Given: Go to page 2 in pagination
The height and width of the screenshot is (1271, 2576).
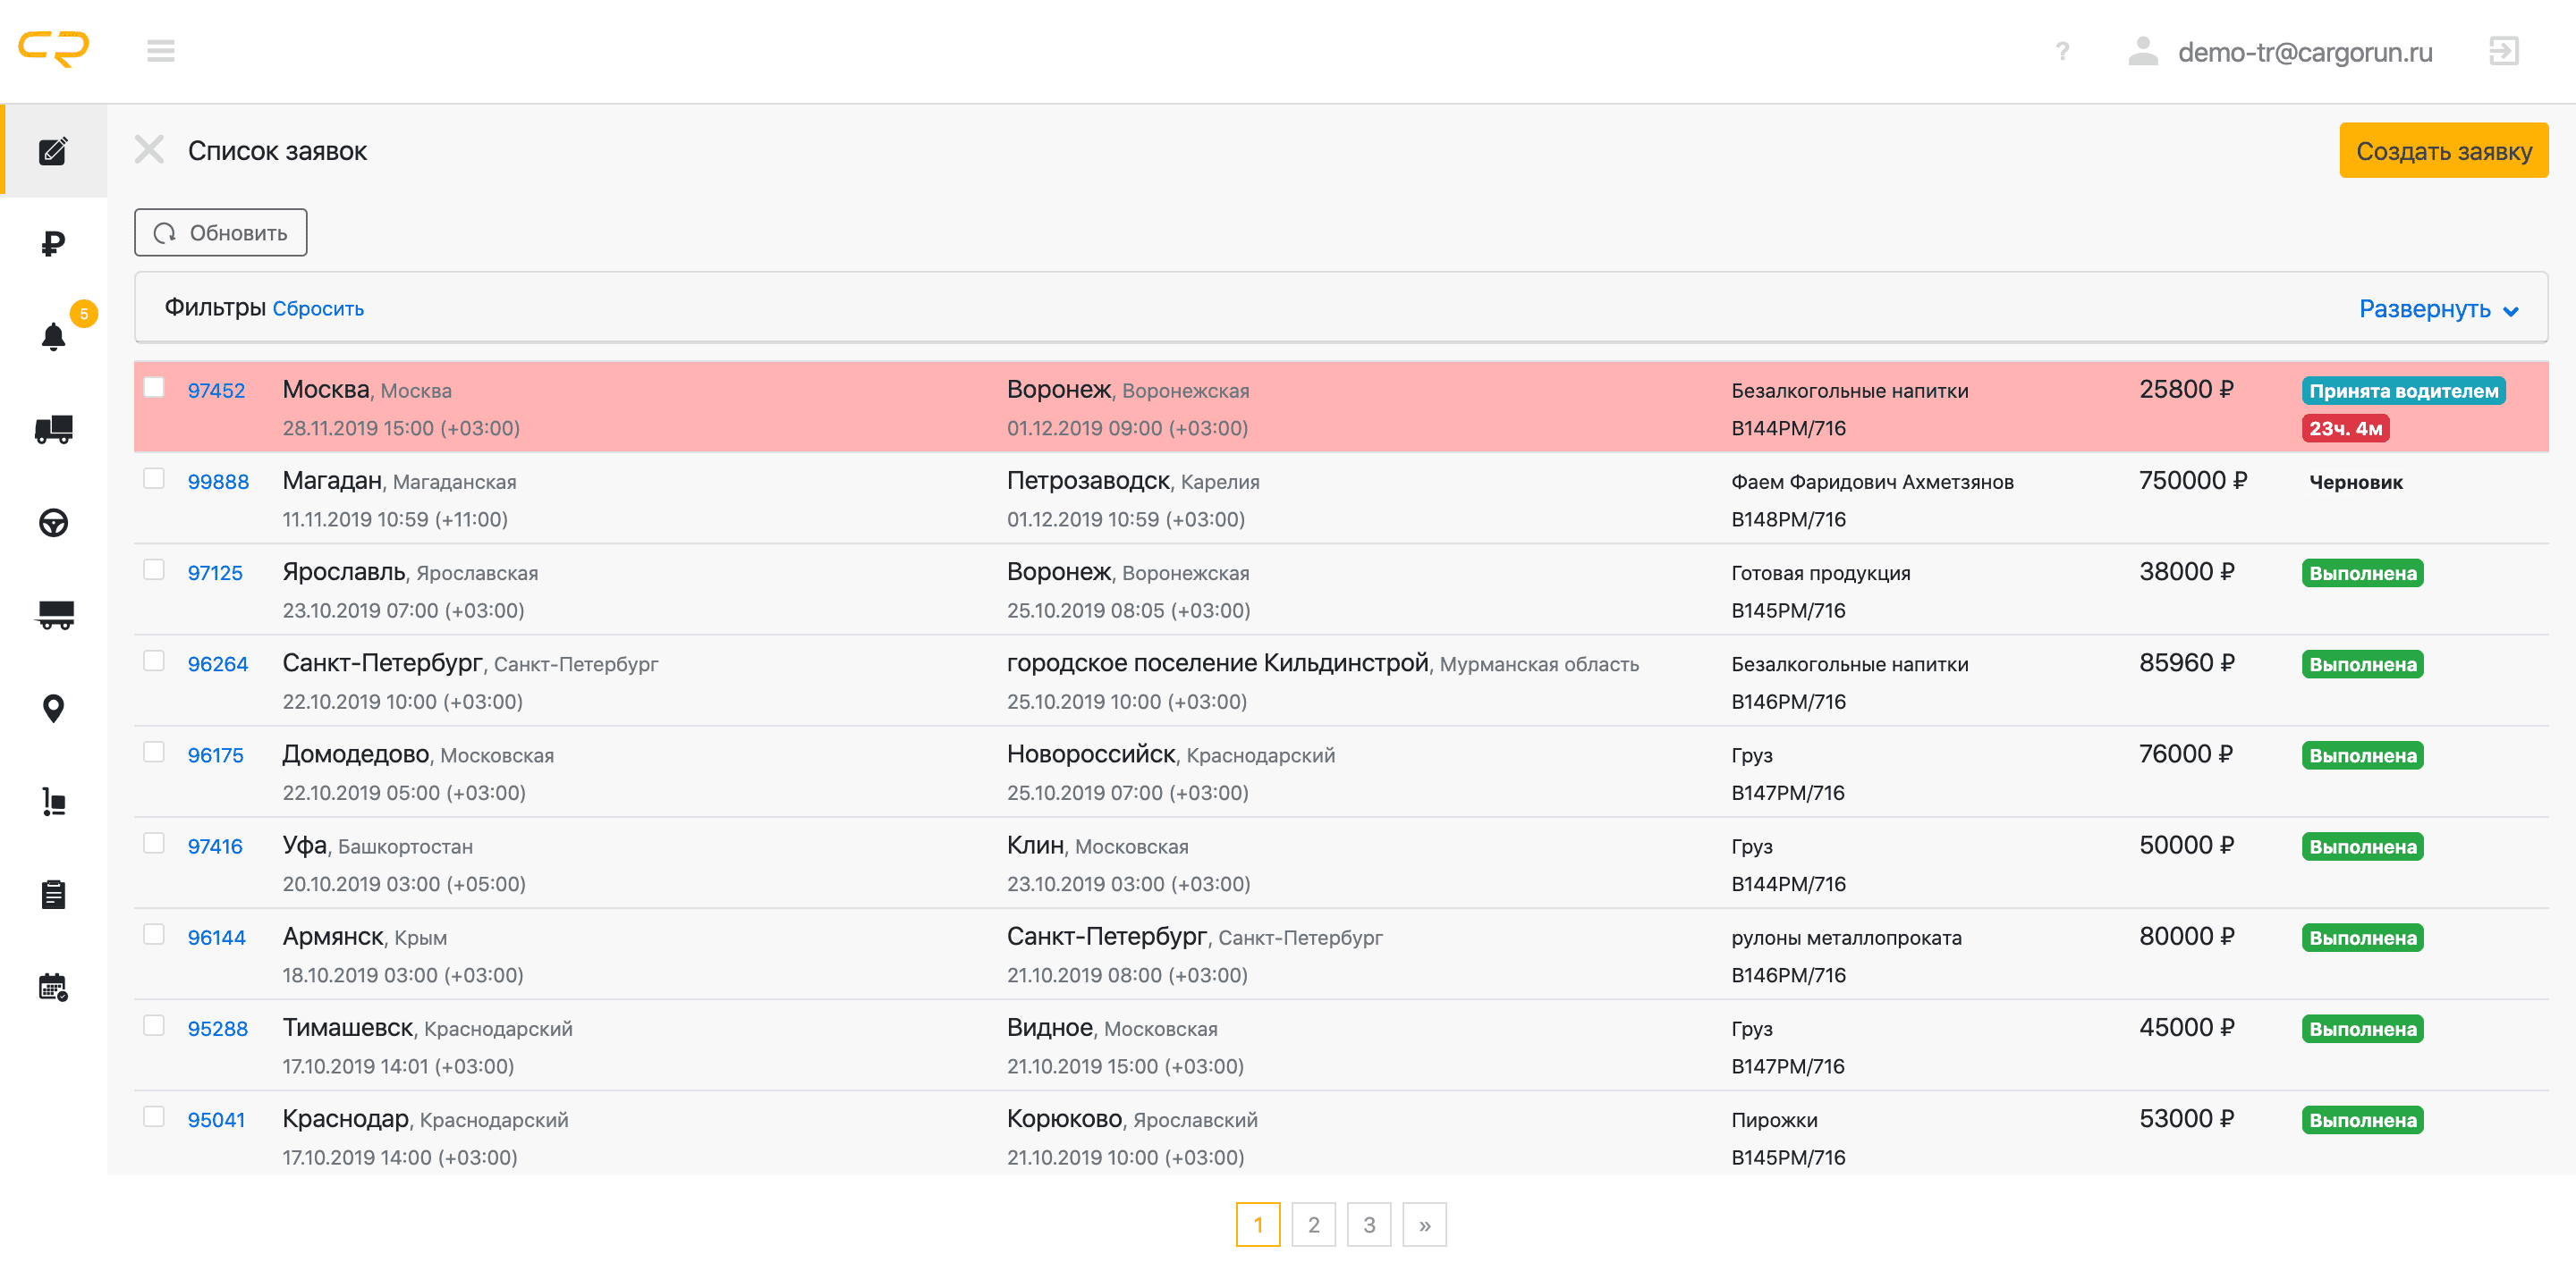Looking at the screenshot, I should point(1313,1225).
